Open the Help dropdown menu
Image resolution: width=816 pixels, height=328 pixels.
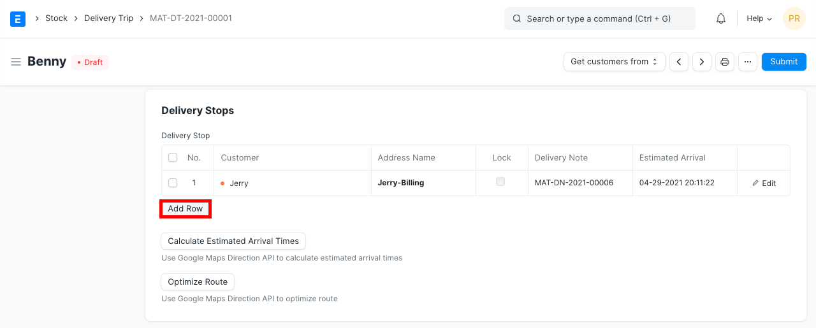coord(759,18)
